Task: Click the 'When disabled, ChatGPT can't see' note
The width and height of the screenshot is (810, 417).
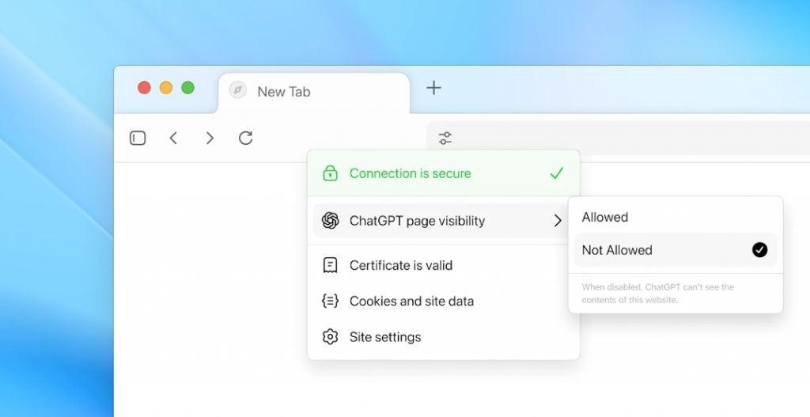Action: [657, 294]
